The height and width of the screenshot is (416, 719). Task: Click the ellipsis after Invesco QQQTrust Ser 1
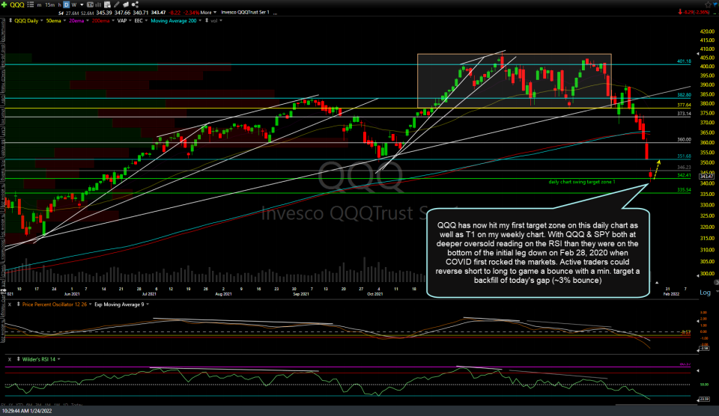click(x=275, y=13)
